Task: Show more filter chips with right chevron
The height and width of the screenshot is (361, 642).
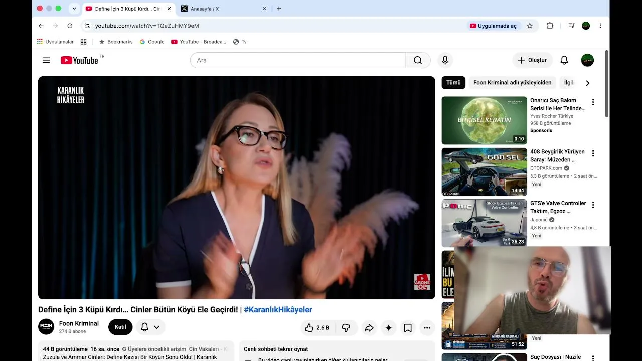Action: coord(588,83)
